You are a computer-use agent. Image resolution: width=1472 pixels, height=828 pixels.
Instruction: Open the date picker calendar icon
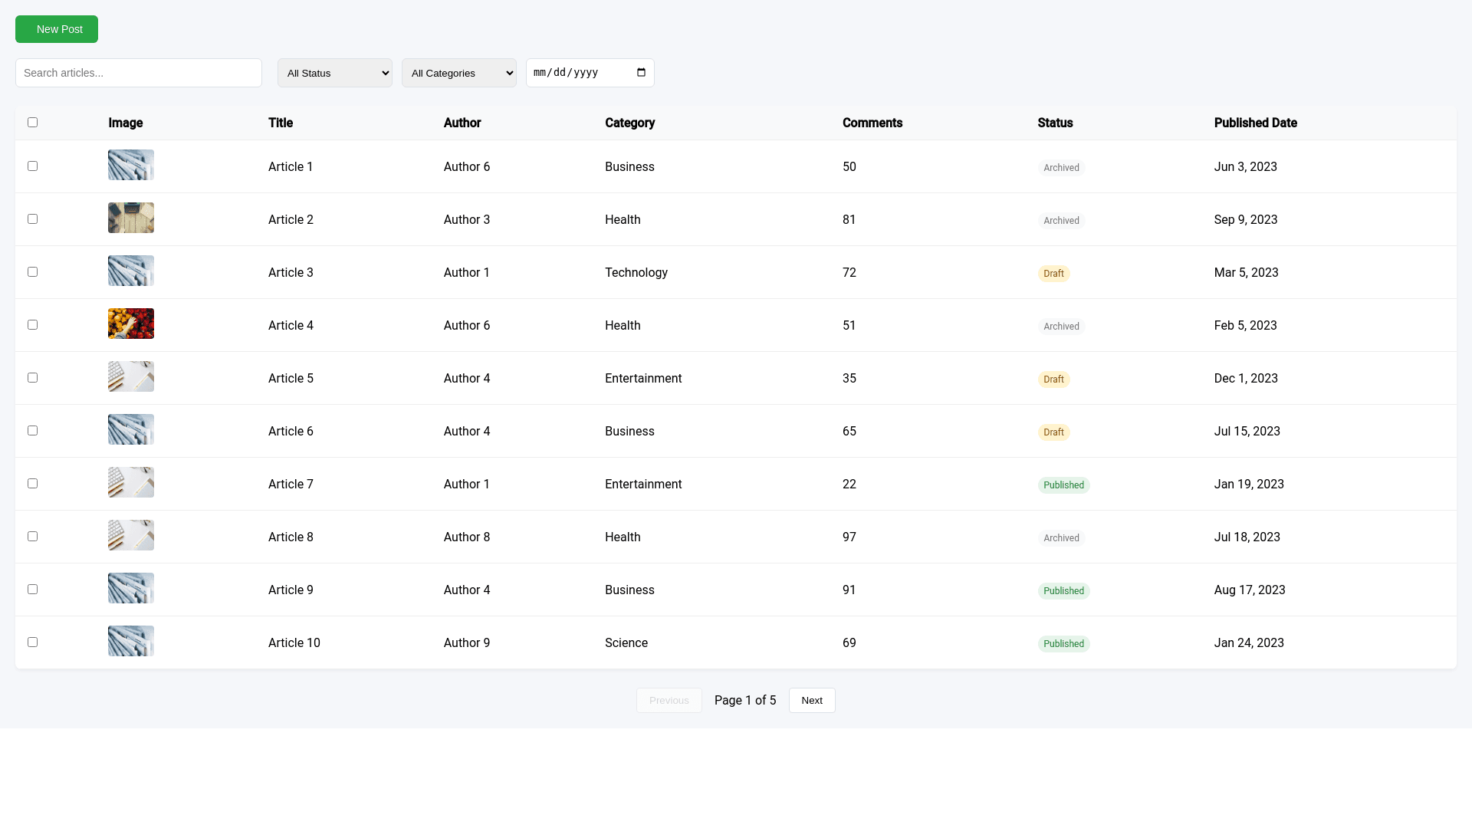(x=641, y=73)
